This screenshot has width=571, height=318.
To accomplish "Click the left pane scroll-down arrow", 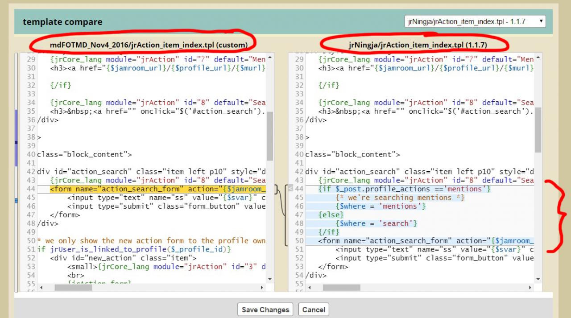I will 270,279.
